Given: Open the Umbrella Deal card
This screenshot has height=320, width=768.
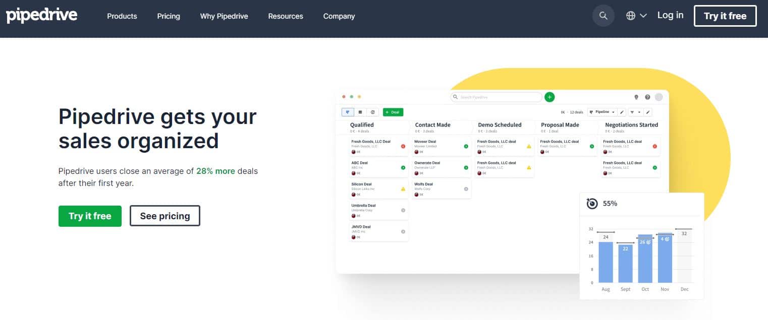Looking at the screenshot, I should point(378,210).
